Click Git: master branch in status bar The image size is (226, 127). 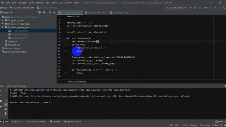205,125
